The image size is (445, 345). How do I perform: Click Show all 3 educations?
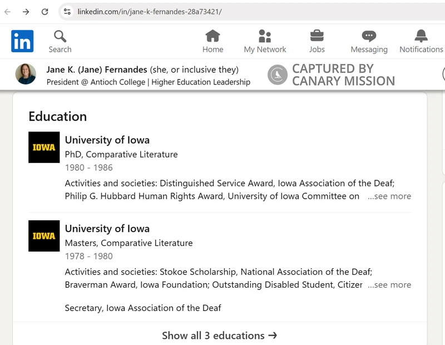click(219, 336)
